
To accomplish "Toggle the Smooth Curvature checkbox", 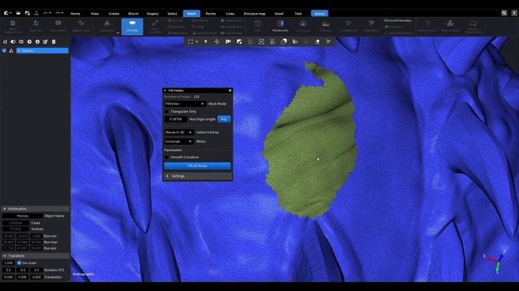I will tap(167, 157).
